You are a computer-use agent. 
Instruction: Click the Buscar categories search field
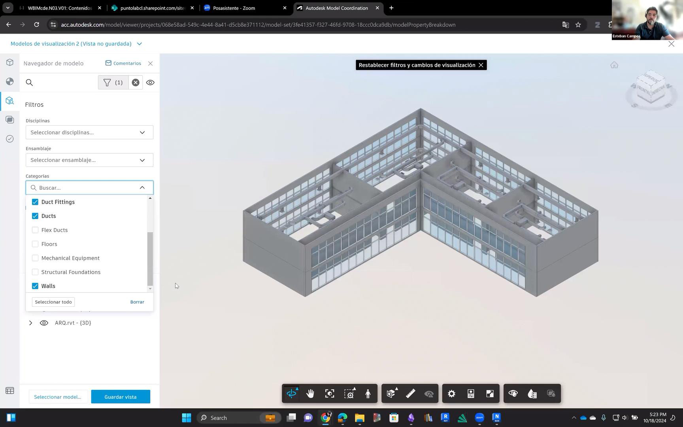click(x=87, y=188)
